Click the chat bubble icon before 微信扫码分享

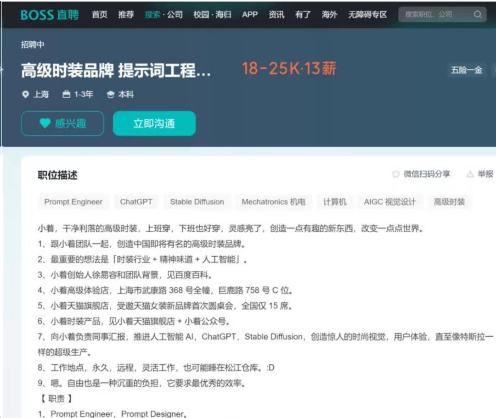click(x=396, y=174)
